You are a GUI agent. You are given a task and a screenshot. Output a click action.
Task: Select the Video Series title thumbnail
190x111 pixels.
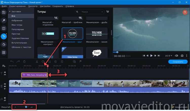(x=72, y=53)
